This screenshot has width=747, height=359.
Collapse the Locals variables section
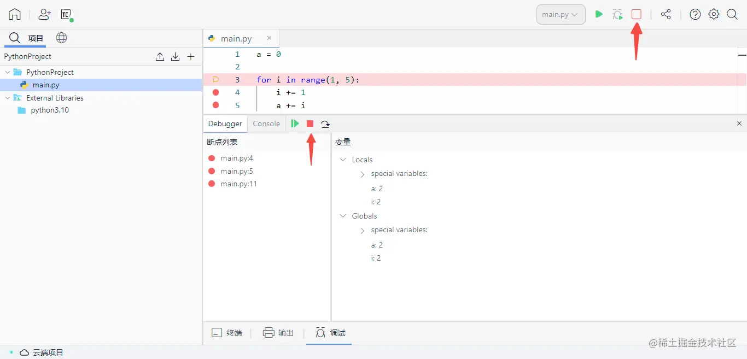coord(343,160)
